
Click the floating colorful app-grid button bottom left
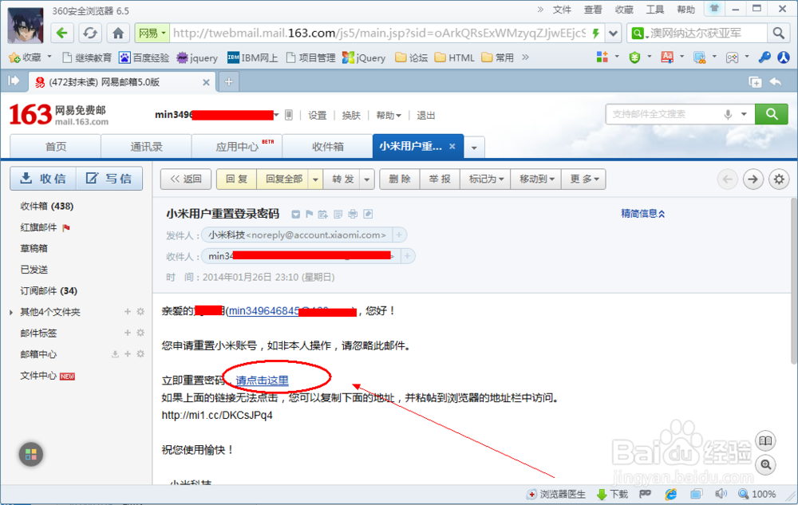coord(31,454)
